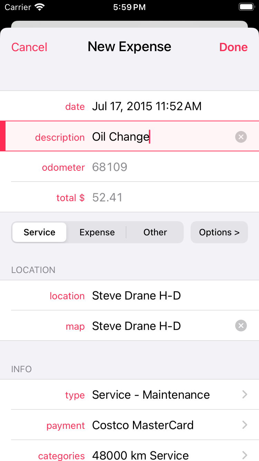Viewport: 259px width, 461px height.
Task: Switch to the Expense segment
Action: 97,232
